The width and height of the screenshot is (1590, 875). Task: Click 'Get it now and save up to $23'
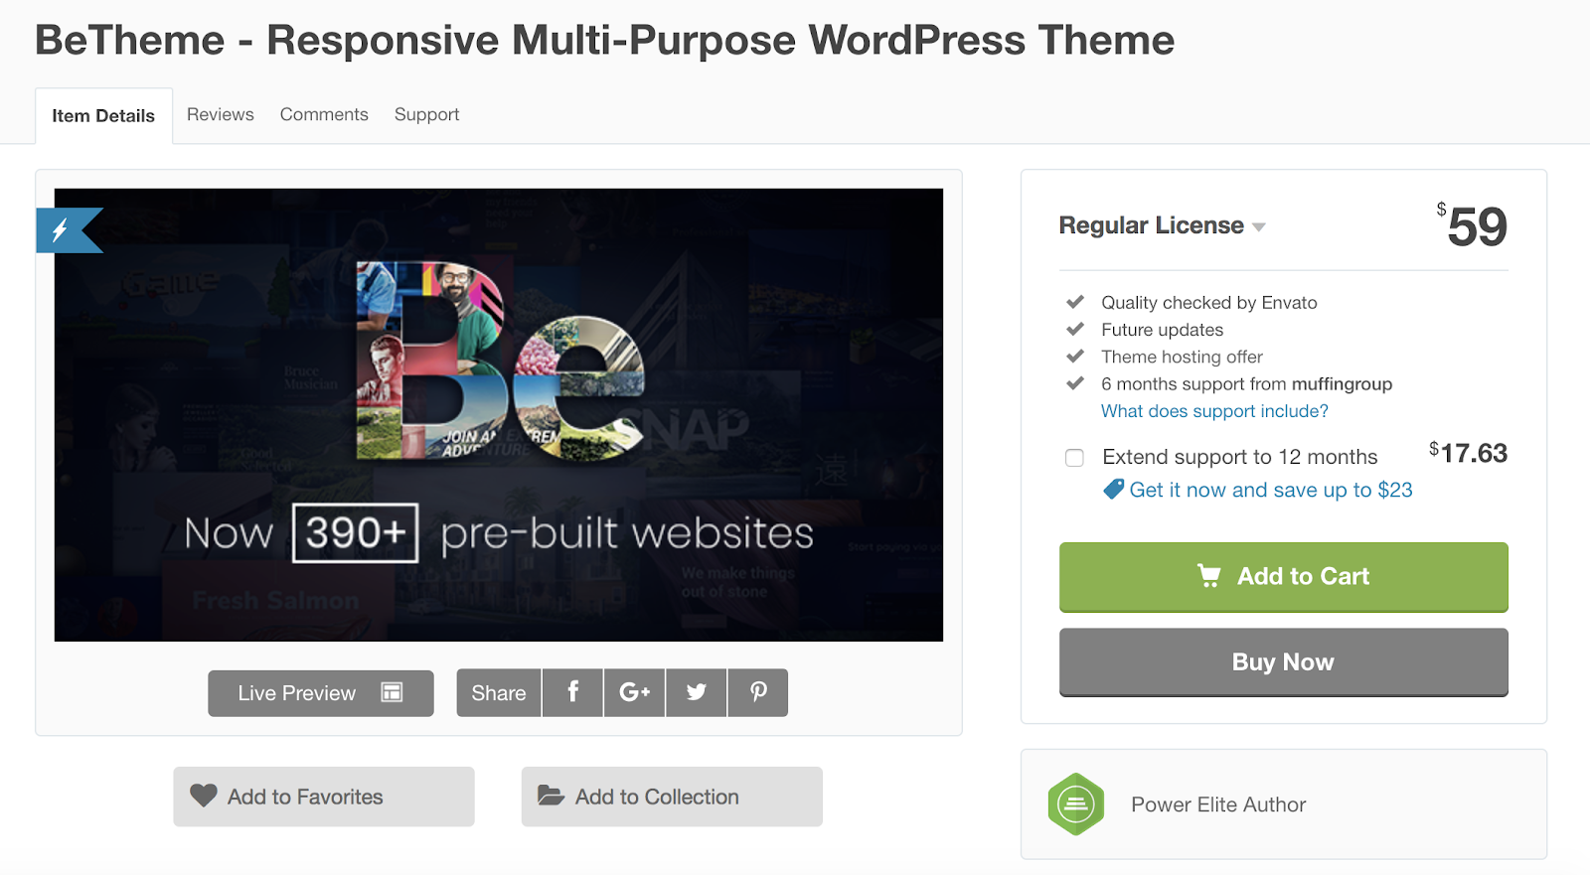point(1271,490)
